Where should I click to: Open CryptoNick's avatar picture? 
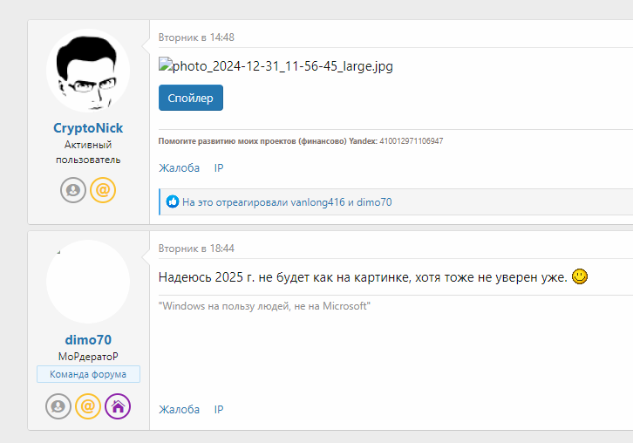pyautogui.click(x=88, y=72)
